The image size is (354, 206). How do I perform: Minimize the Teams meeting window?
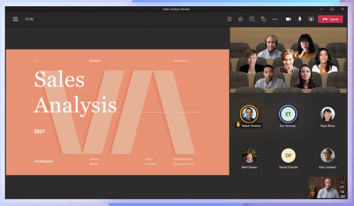coord(322,9)
